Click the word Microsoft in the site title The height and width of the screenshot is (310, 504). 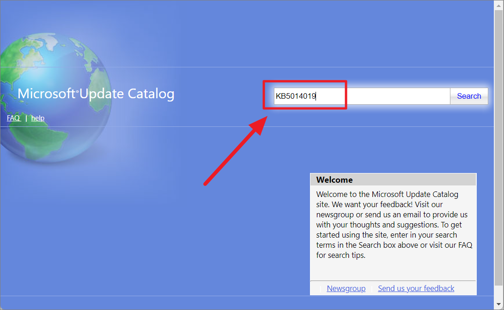[x=46, y=94]
